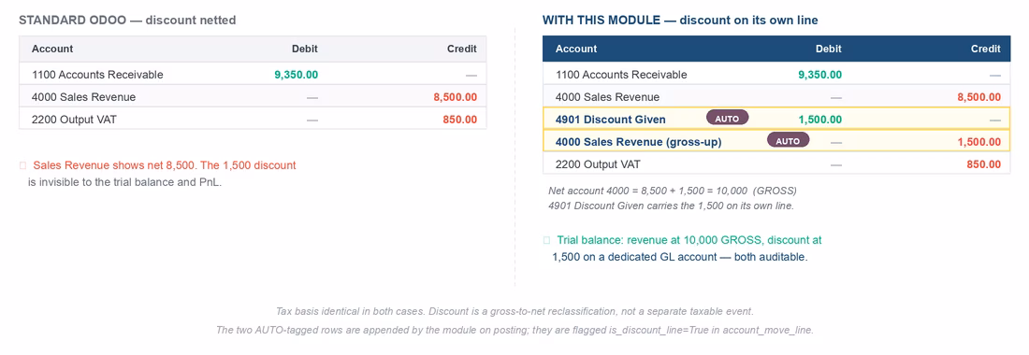
Task: Click the 850.00 Output VAT credit in module table
Action: pos(984,163)
